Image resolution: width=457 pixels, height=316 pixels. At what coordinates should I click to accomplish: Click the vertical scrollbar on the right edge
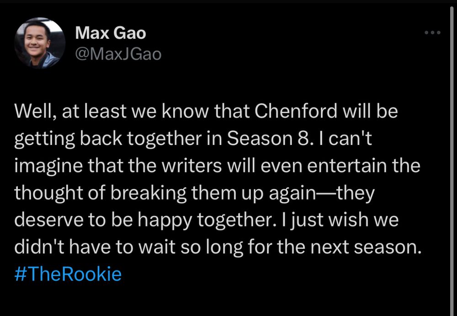coord(452,161)
